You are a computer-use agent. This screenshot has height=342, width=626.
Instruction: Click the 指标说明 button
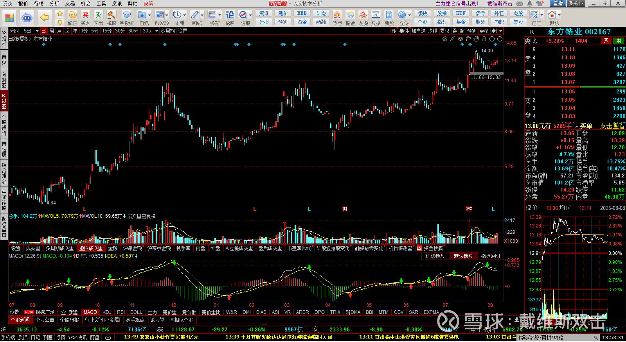491,256
